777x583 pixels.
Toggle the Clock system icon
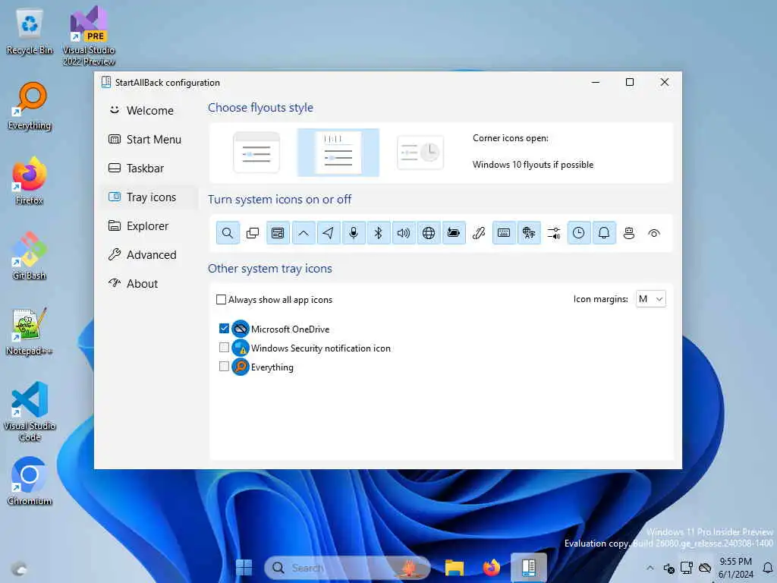click(x=578, y=233)
